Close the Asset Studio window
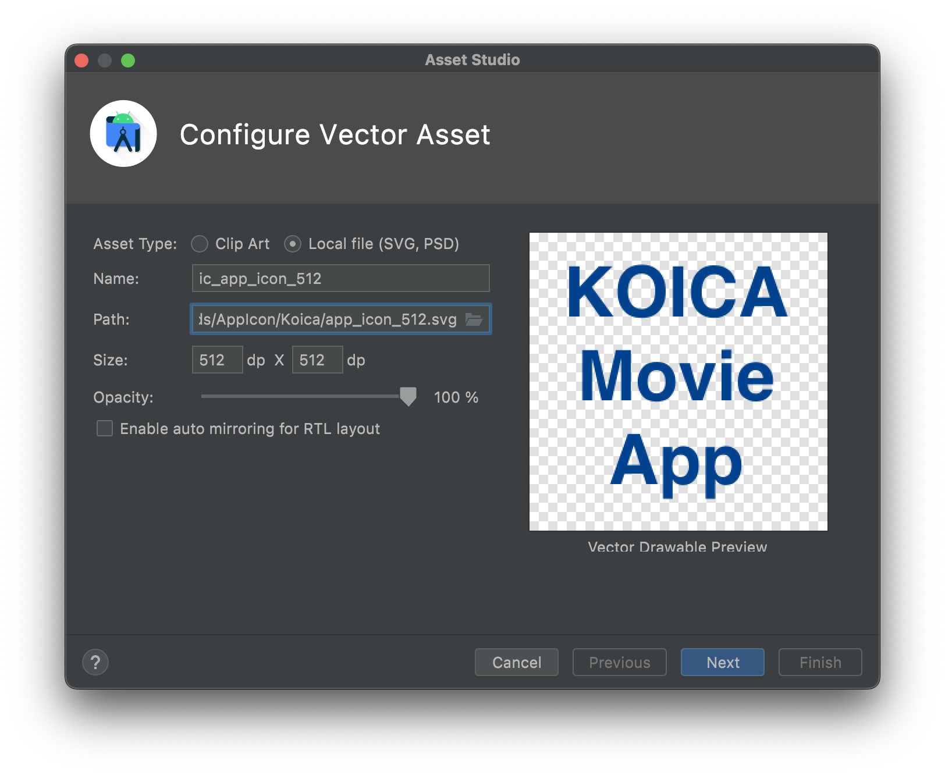Screen dimensions: 945x775 click(x=82, y=61)
